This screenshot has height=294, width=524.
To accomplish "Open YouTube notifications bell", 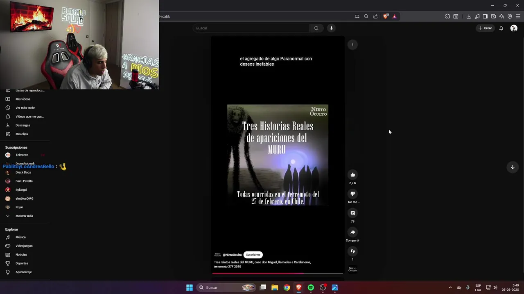I will point(501,28).
